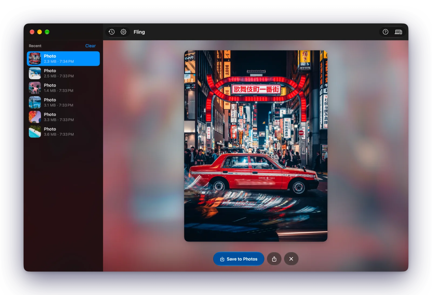Select the 2.3 MB 7:34 PM photo

point(63,59)
